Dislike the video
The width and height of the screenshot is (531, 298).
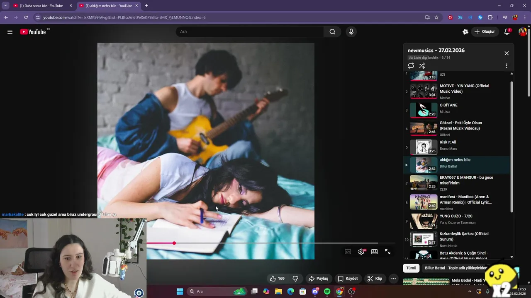pos(295,279)
